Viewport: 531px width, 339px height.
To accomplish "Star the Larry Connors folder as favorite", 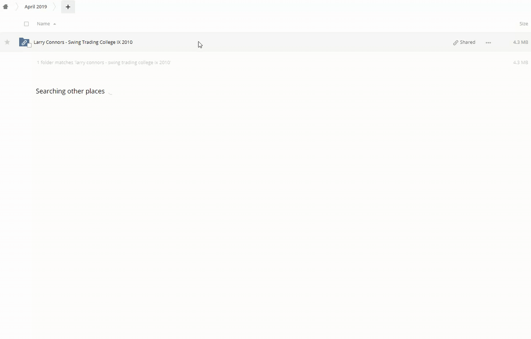I will click(7, 42).
